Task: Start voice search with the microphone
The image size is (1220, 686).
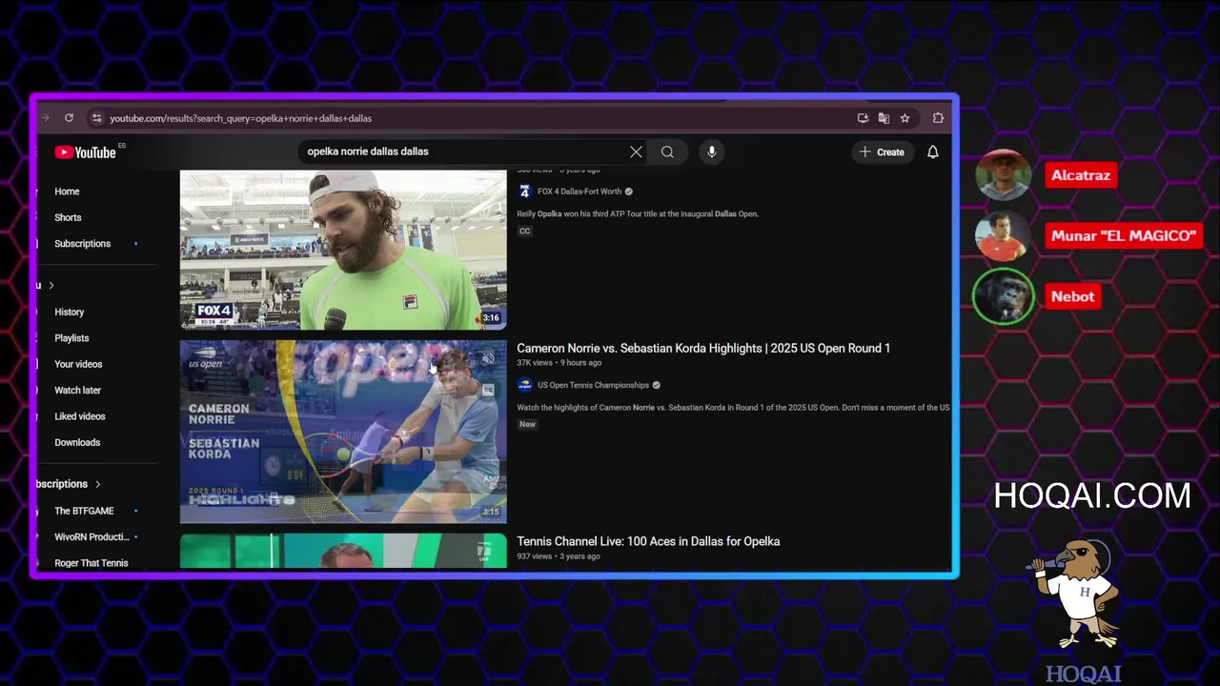Action: (711, 151)
